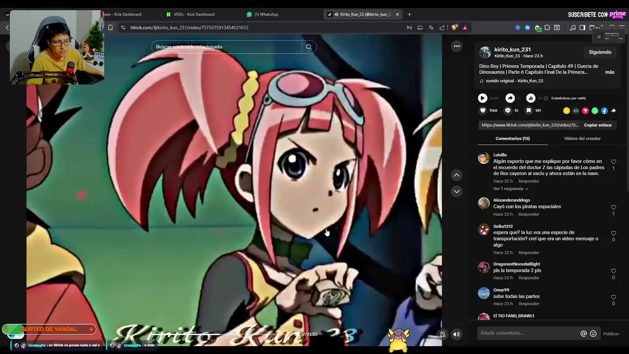
Task: Expand more share options arrow
Action: click(613, 111)
